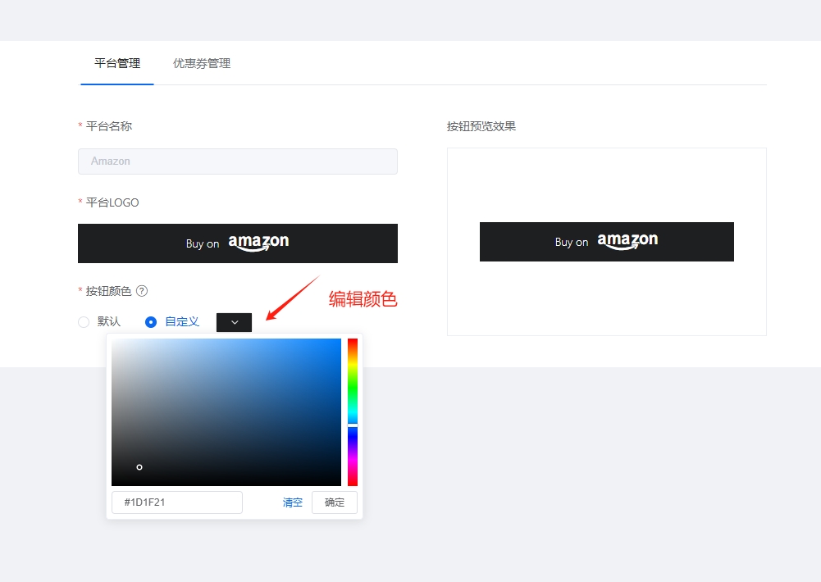Click the Buy on Amazon preview button
The image size is (821, 582).
[x=607, y=242]
